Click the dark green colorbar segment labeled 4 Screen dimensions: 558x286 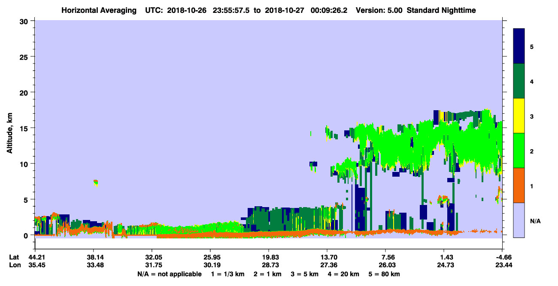[519, 81]
